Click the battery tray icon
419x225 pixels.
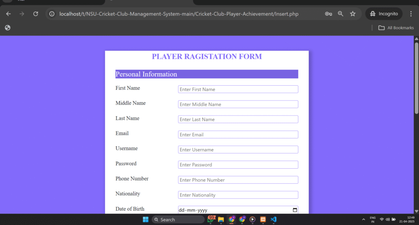tap(394, 219)
